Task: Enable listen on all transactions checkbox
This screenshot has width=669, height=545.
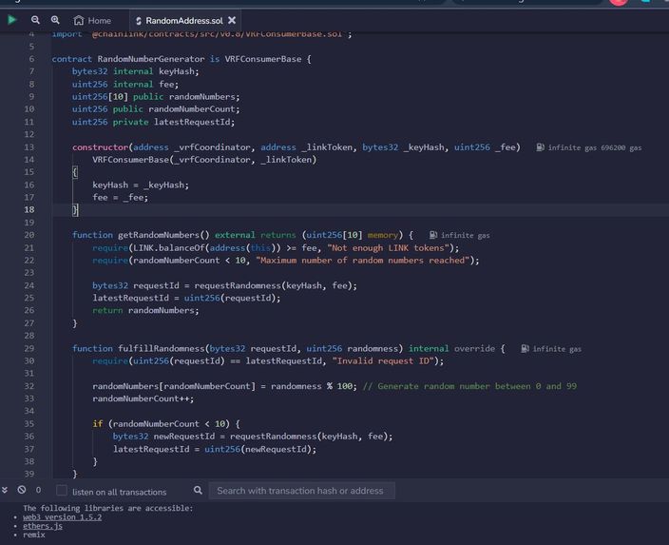Action: 62,491
